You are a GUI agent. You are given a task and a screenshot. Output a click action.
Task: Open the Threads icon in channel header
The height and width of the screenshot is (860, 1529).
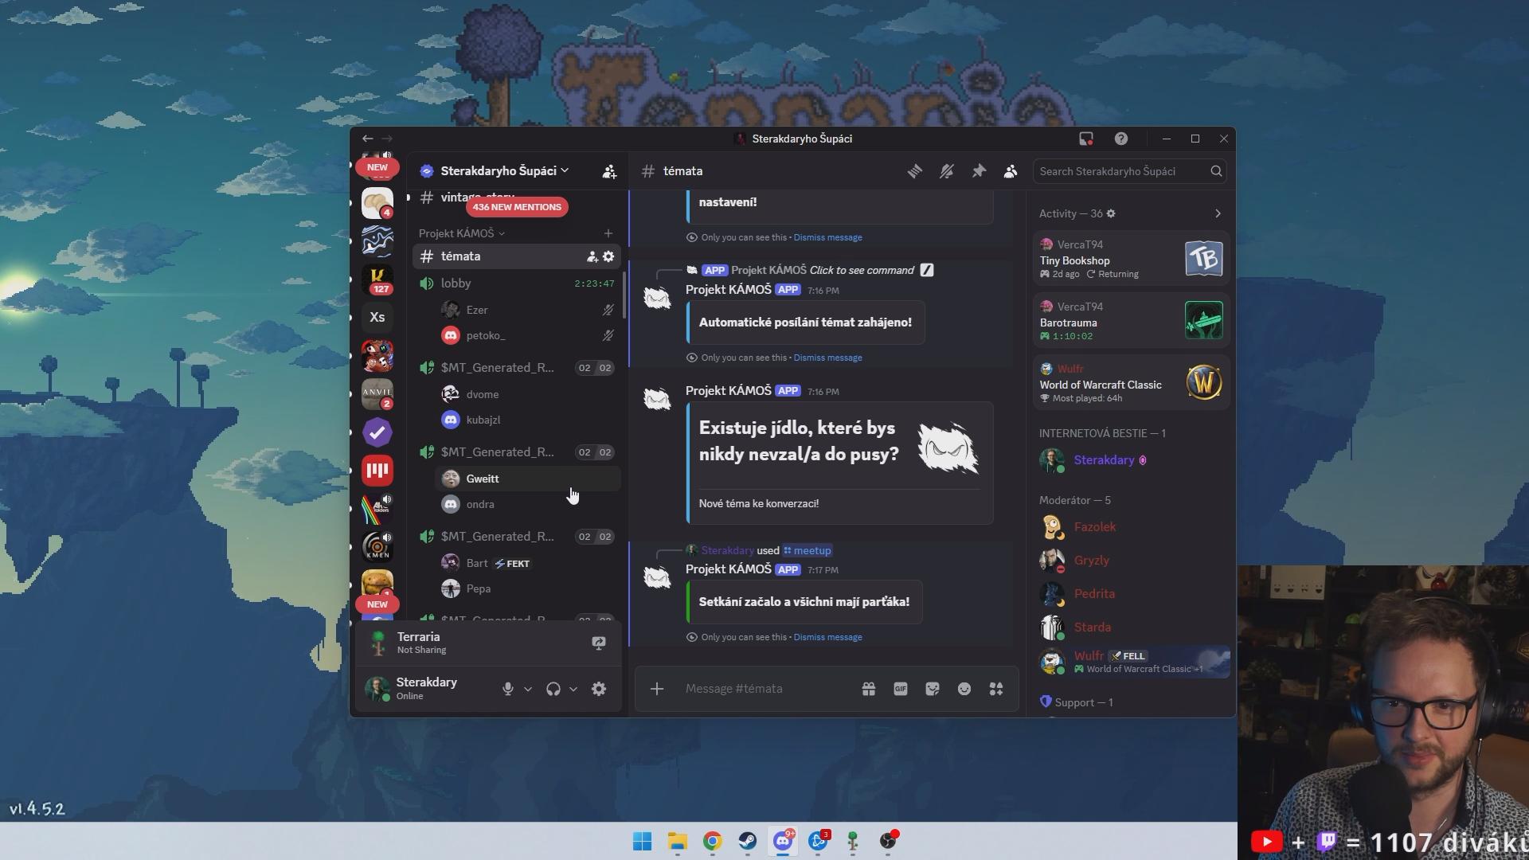pos(914,171)
